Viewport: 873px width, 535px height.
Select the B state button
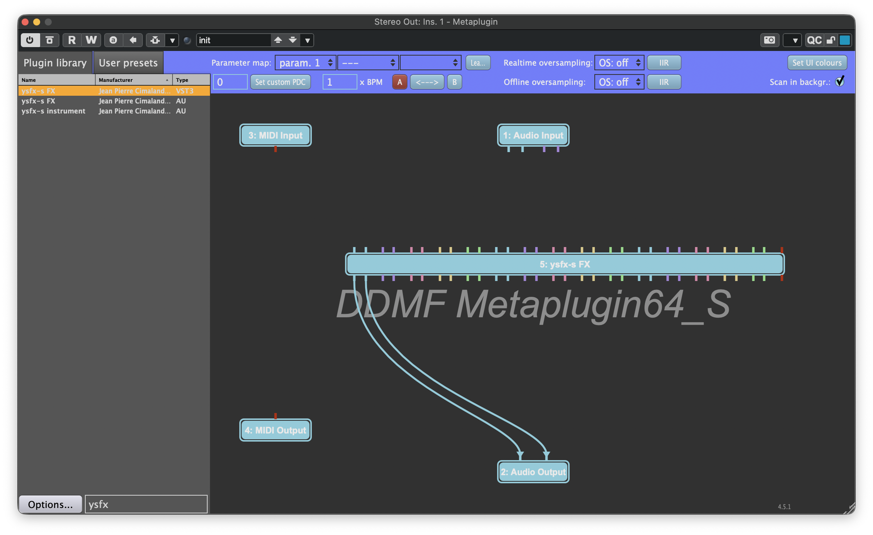pos(454,82)
